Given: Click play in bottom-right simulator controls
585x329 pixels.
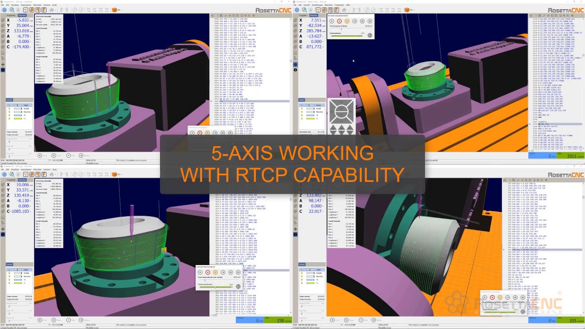Looking at the screenshot, I should pyautogui.click(x=485, y=297).
